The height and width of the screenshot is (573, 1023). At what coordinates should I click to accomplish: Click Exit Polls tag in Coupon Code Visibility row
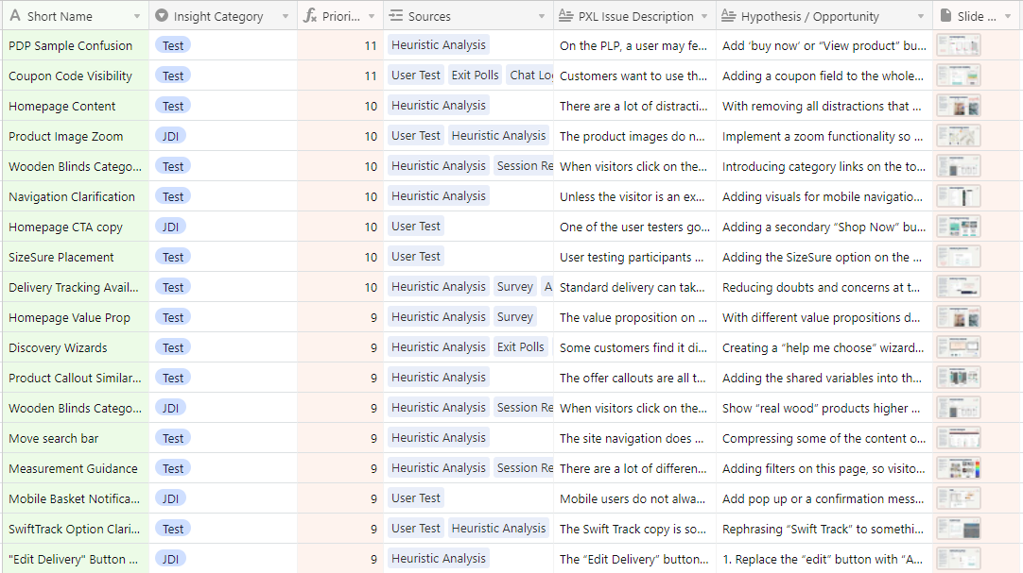[475, 75]
